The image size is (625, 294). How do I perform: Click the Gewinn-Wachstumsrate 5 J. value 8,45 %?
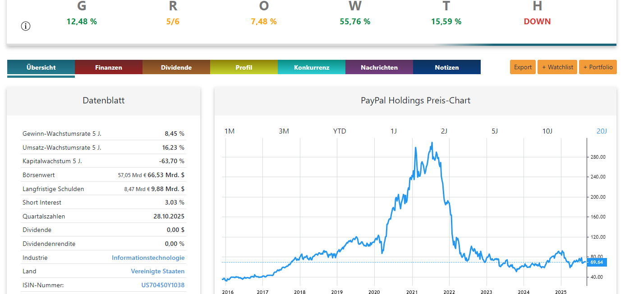click(175, 134)
